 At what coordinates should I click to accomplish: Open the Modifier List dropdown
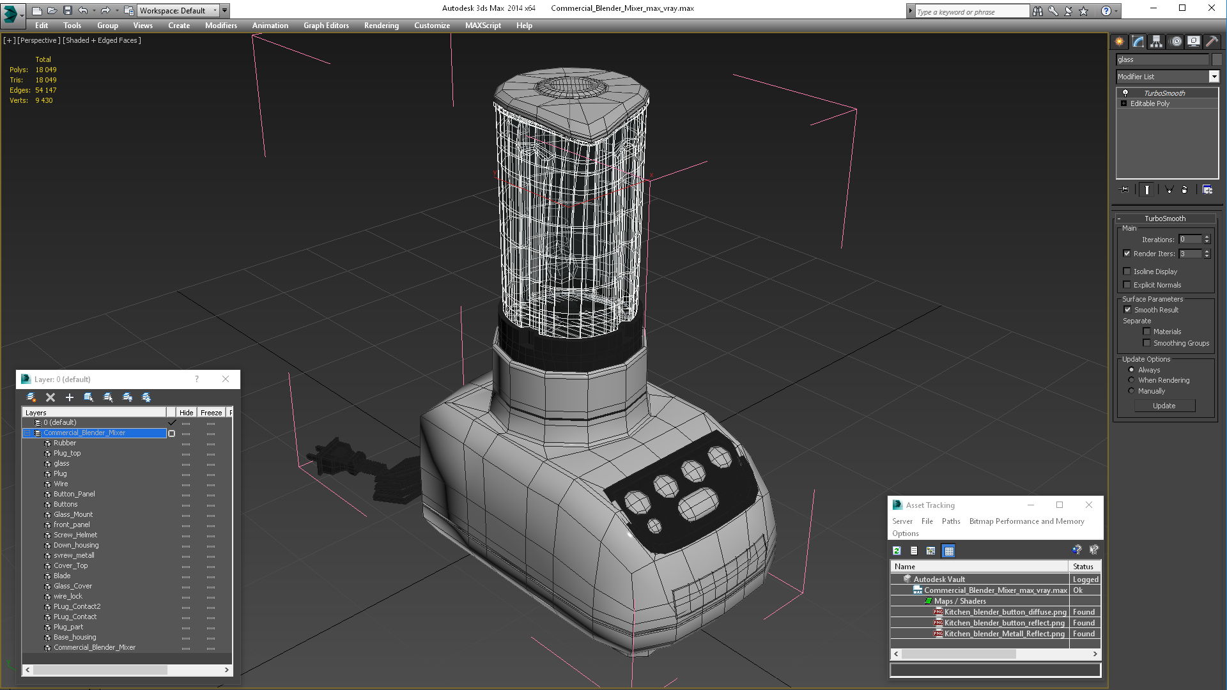1214,77
